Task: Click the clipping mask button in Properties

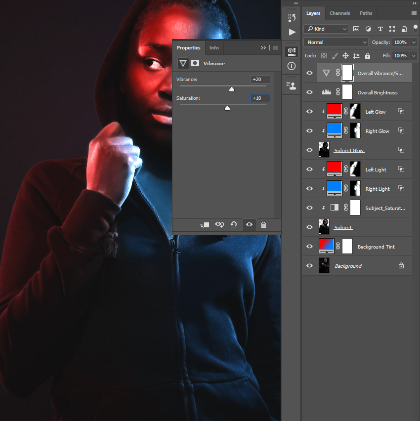Action: (204, 225)
